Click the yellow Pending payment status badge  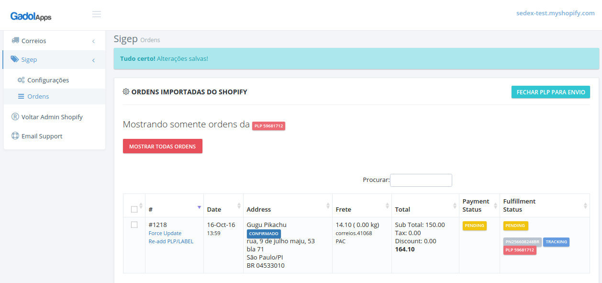475,226
